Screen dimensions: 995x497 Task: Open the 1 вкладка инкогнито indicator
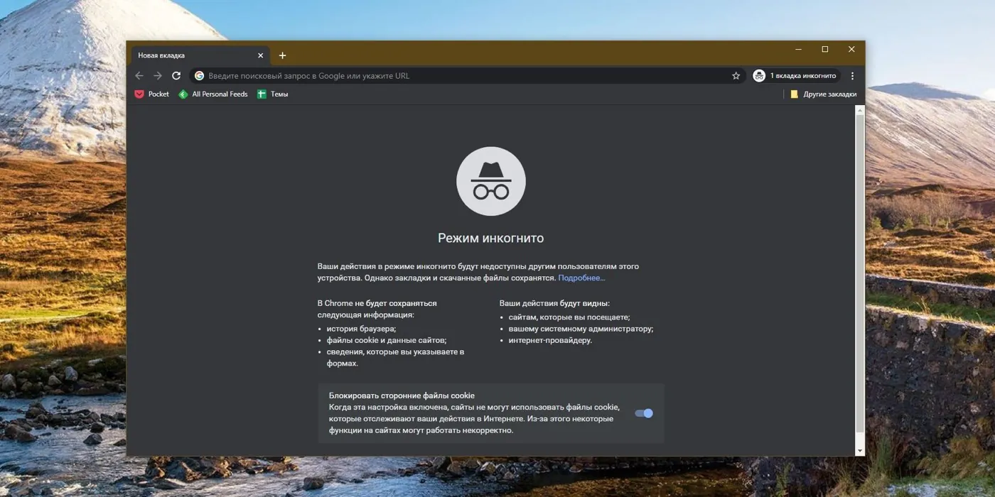click(796, 76)
